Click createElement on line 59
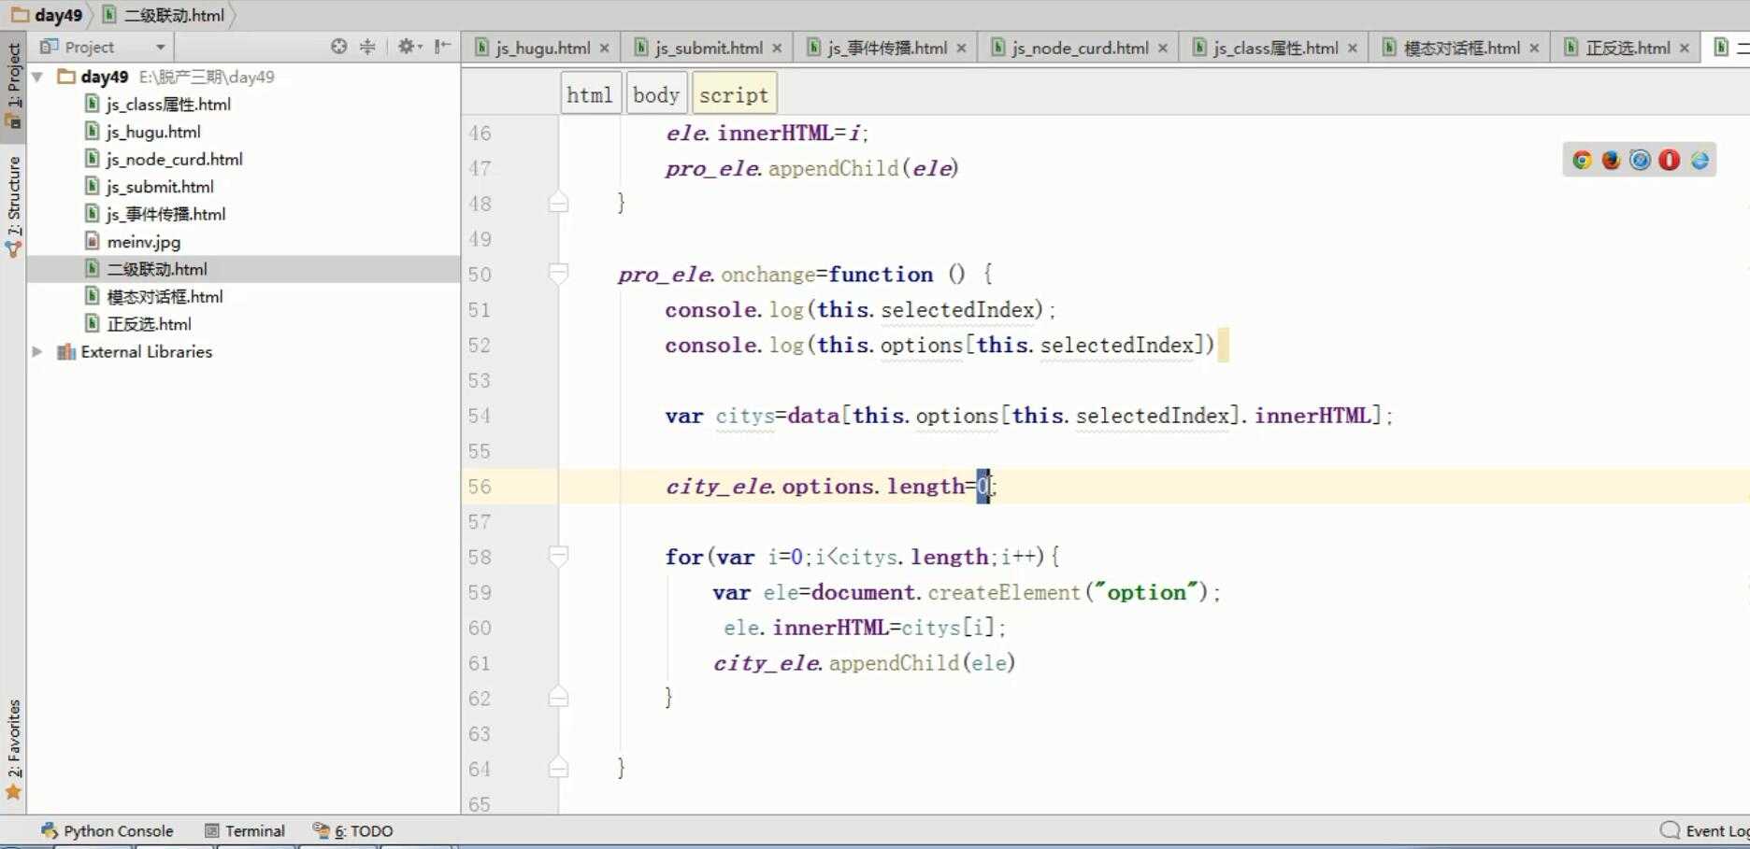 point(1004,592)
